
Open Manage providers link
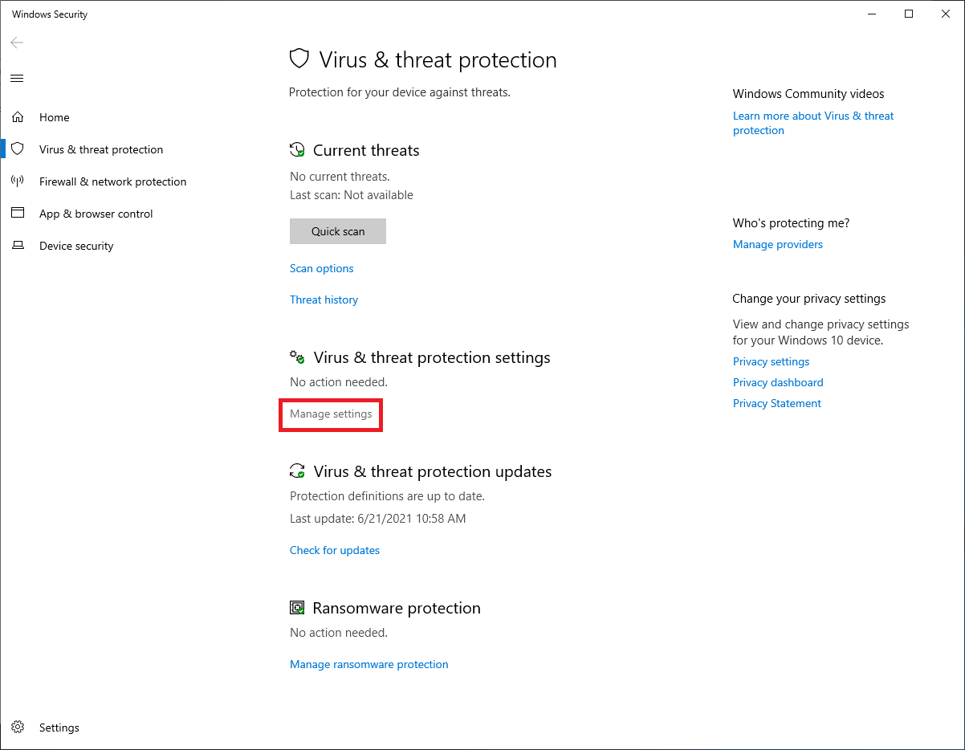[777, 244]
